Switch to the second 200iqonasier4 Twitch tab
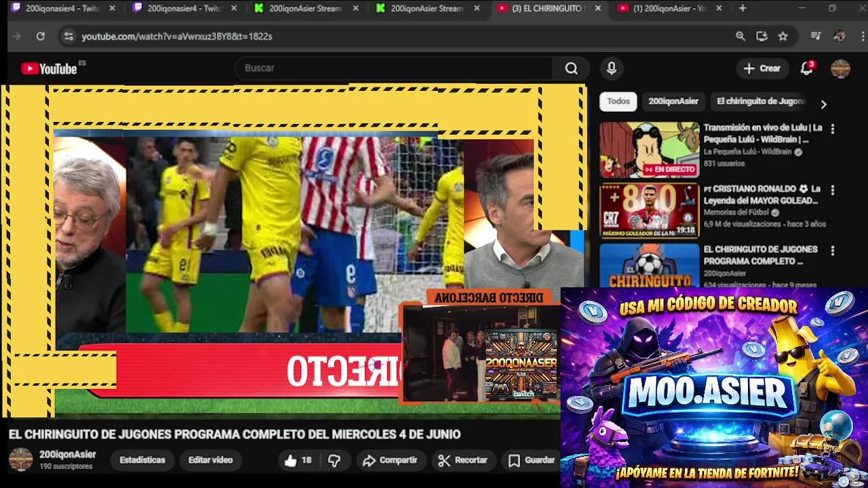 click(x=185, y=8)
